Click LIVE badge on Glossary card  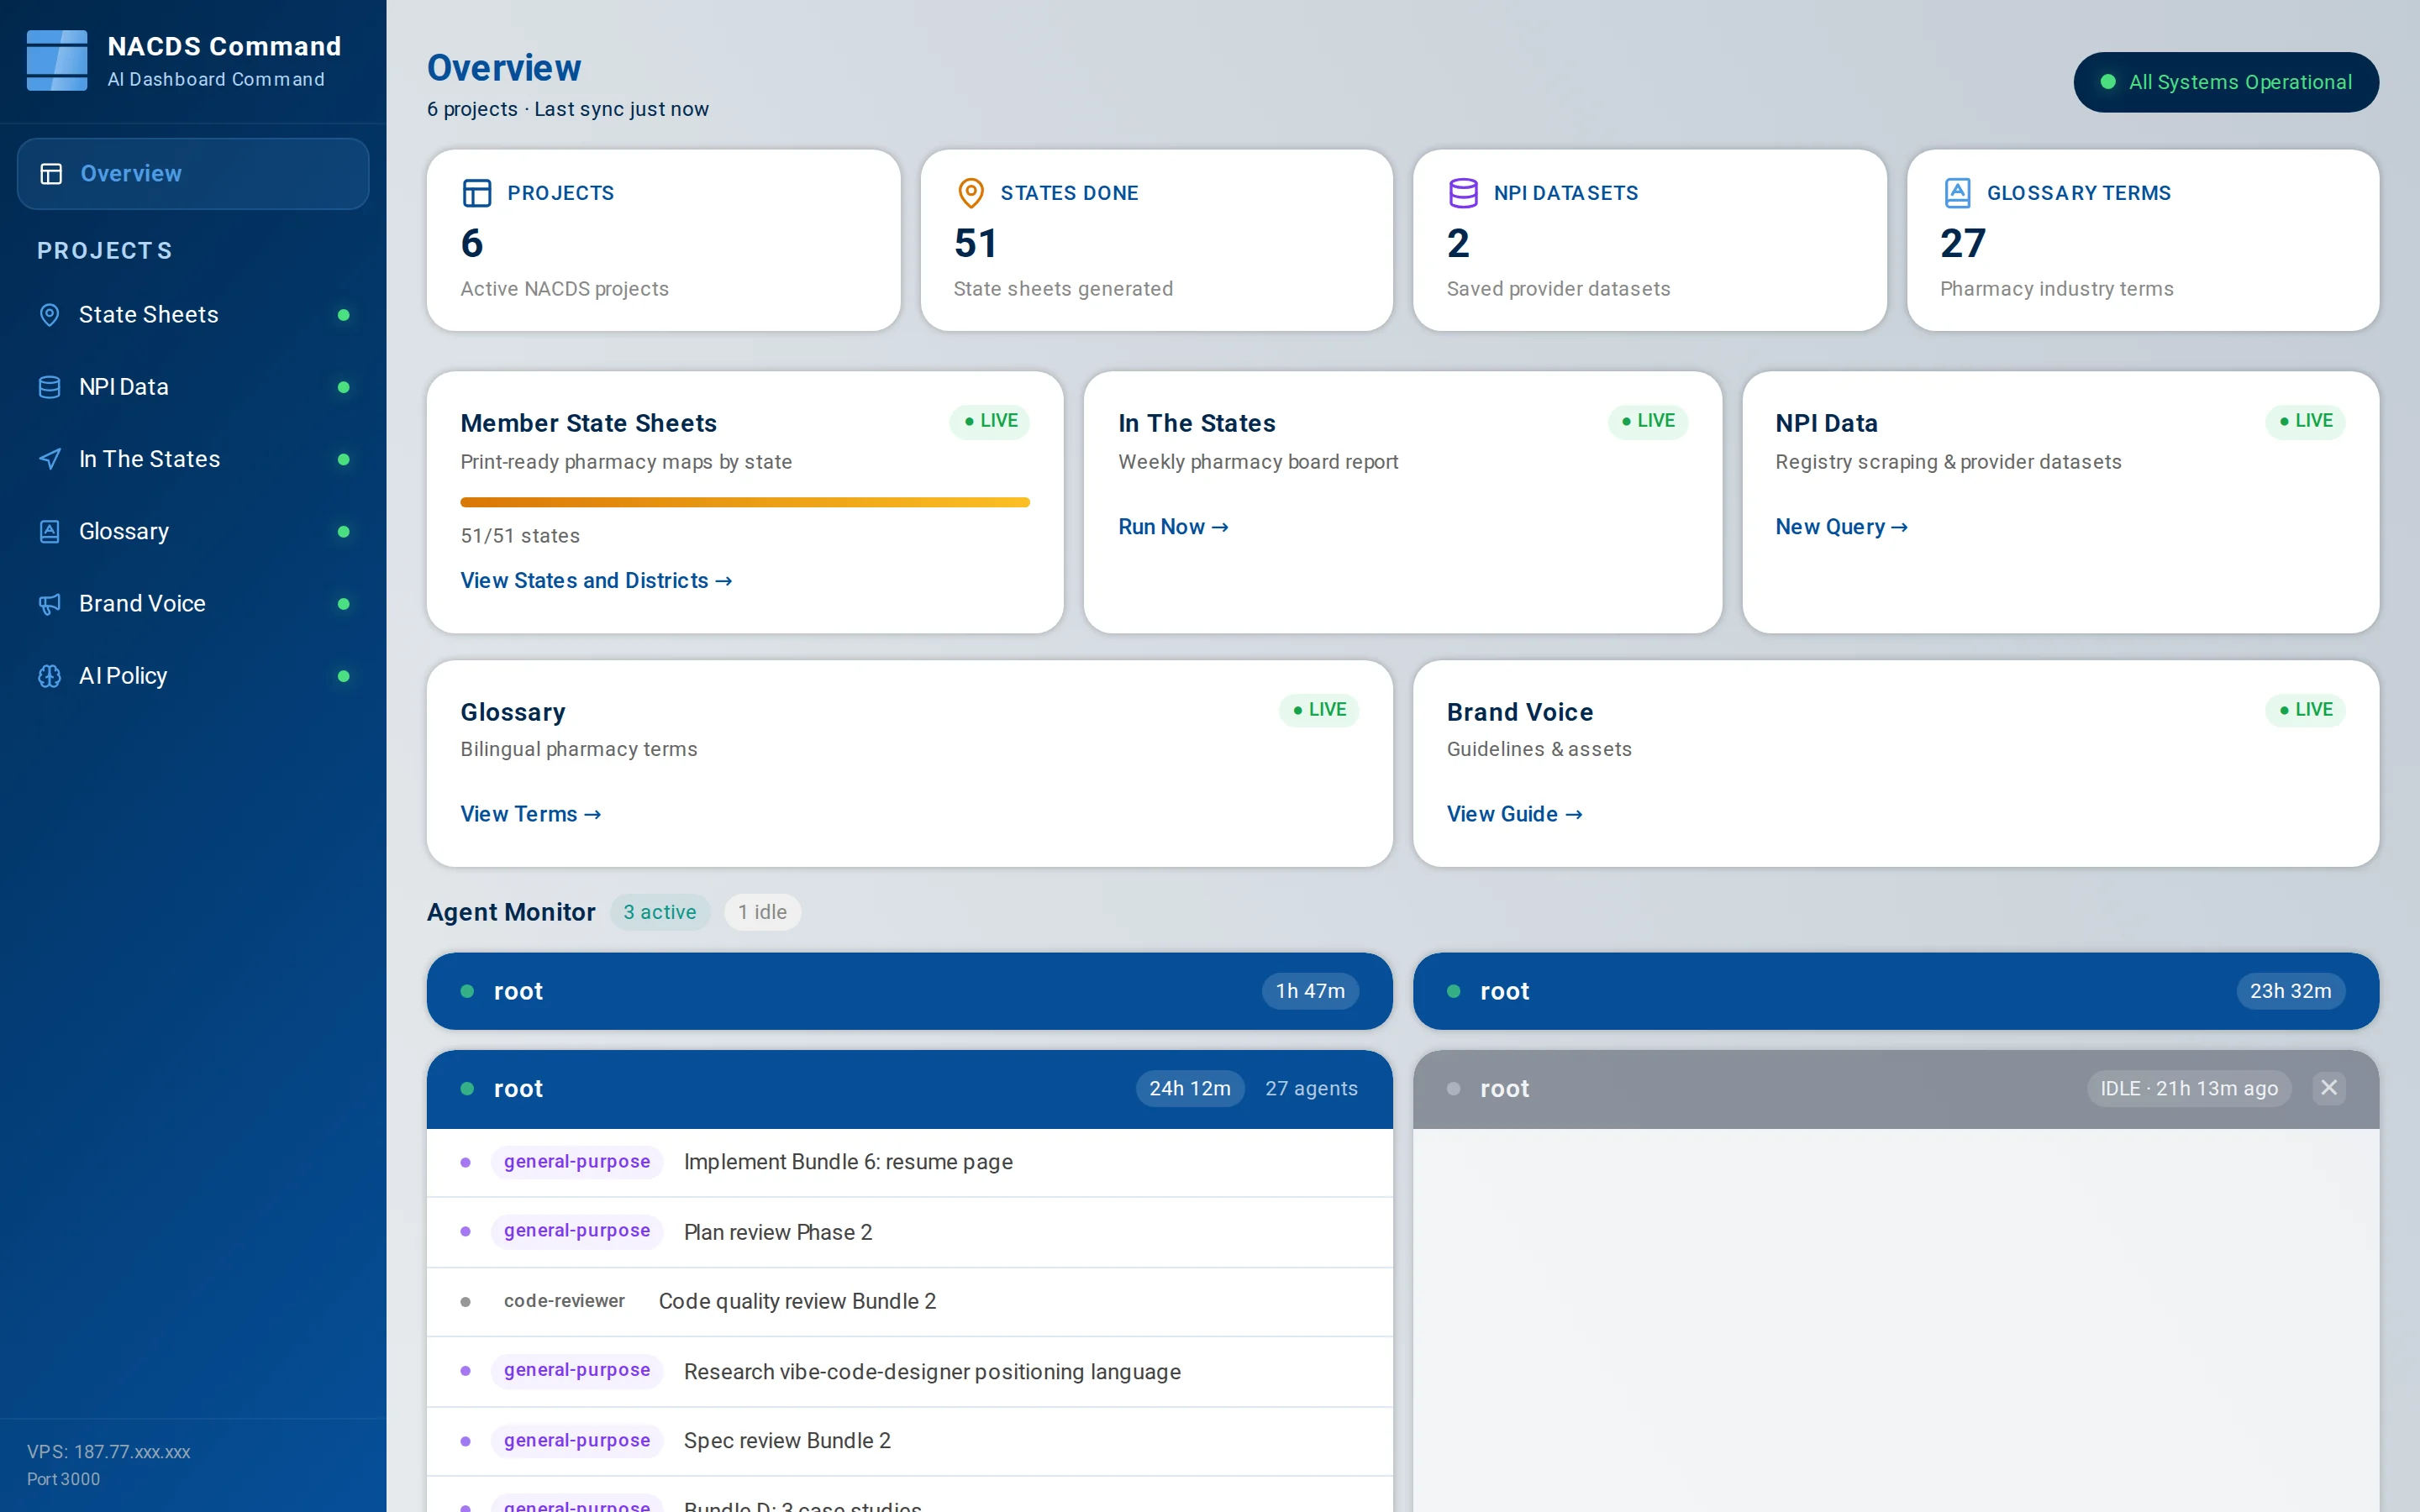click(x=1319, y=710)
